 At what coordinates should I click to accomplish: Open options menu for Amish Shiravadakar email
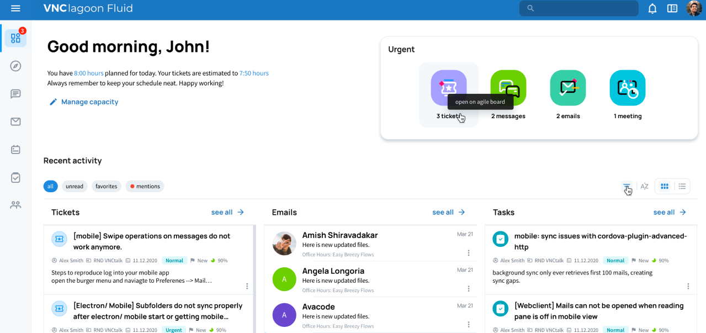[468, 253]
